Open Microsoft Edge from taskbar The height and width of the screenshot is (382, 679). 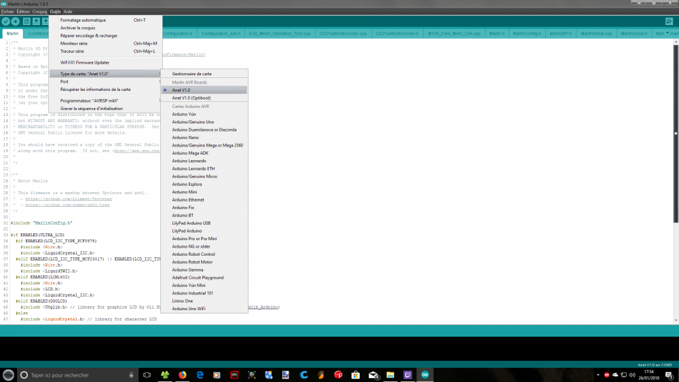click(x=200, y=375)
